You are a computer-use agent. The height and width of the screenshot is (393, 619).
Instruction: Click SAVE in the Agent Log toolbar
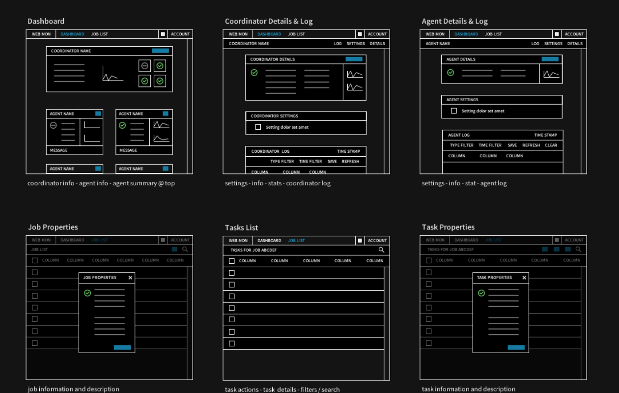click(512, 145)
